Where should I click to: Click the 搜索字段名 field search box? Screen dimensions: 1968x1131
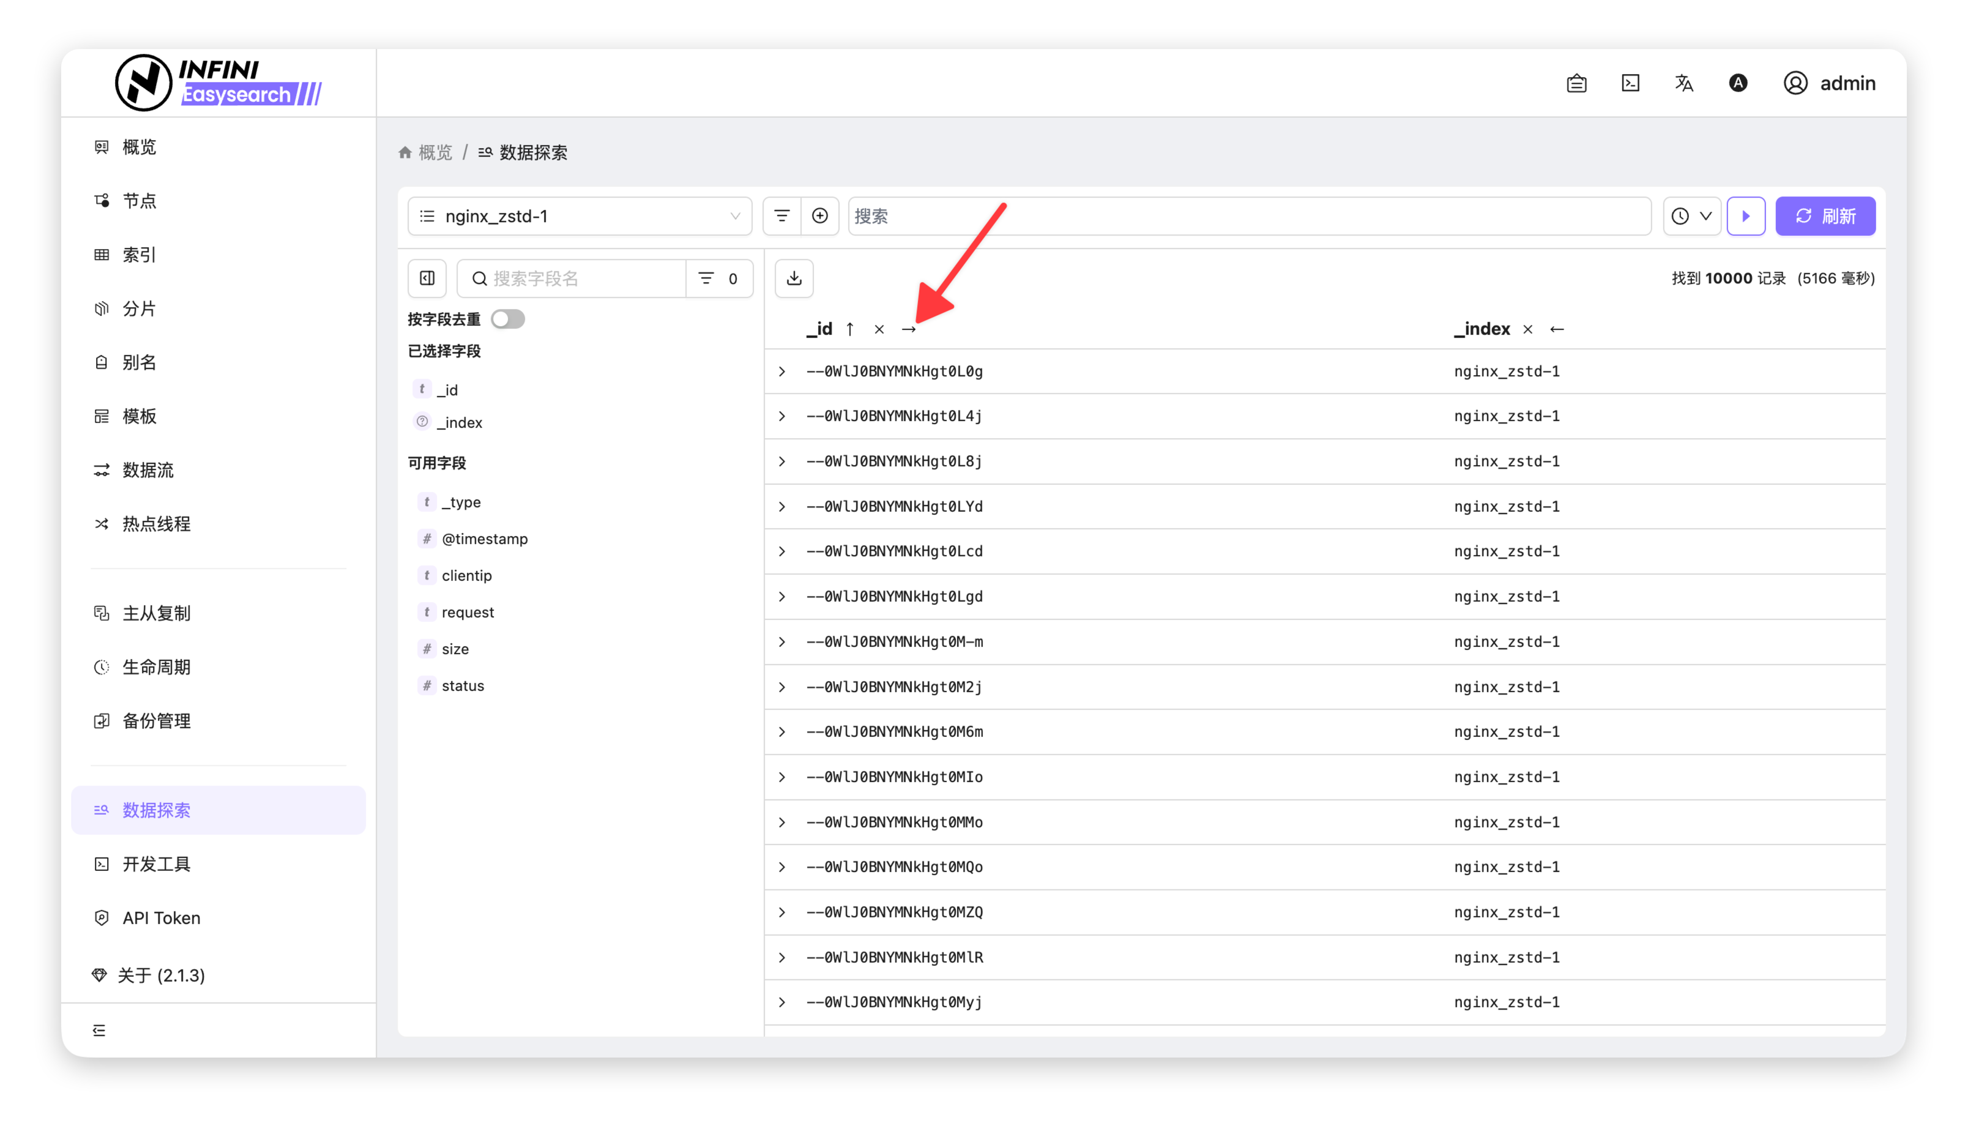(x=583, y=278)
